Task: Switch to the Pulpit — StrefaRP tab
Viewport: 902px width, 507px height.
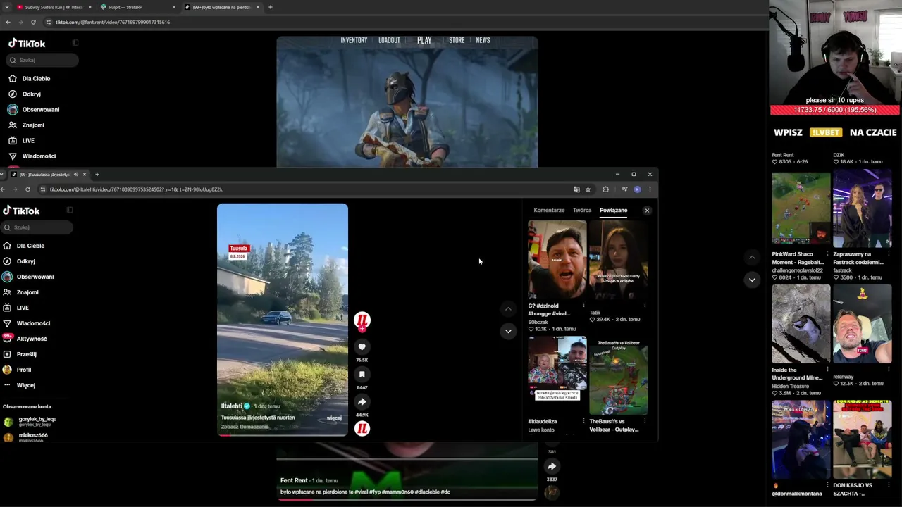Action: point(125,7)
